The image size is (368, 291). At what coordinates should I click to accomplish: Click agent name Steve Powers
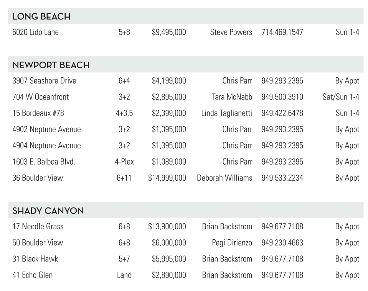(x=231, y=32)
